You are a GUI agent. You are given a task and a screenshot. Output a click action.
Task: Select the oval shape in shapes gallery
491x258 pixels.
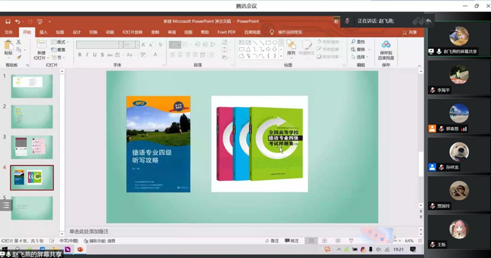[275, 42]
